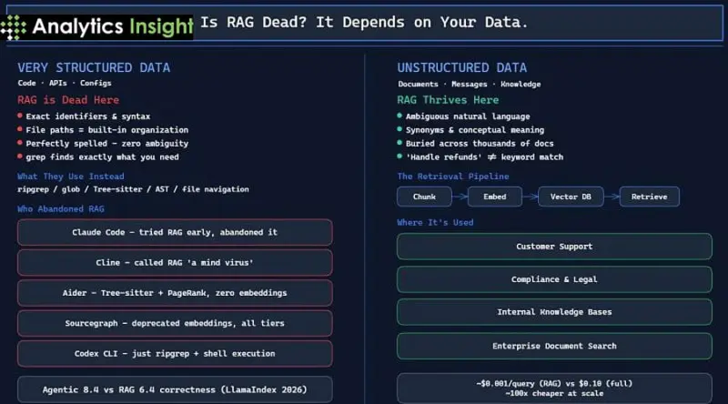Select the Embed pipeline step
728x404 pixels.
click(496, 197)
